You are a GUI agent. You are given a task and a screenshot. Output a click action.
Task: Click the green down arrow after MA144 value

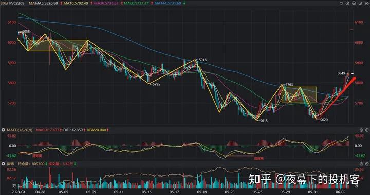[x=184, y=3]
